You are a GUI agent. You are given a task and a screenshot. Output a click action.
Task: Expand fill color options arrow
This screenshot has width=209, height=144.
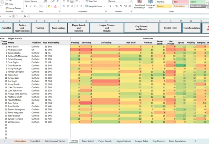pos(51,6)
